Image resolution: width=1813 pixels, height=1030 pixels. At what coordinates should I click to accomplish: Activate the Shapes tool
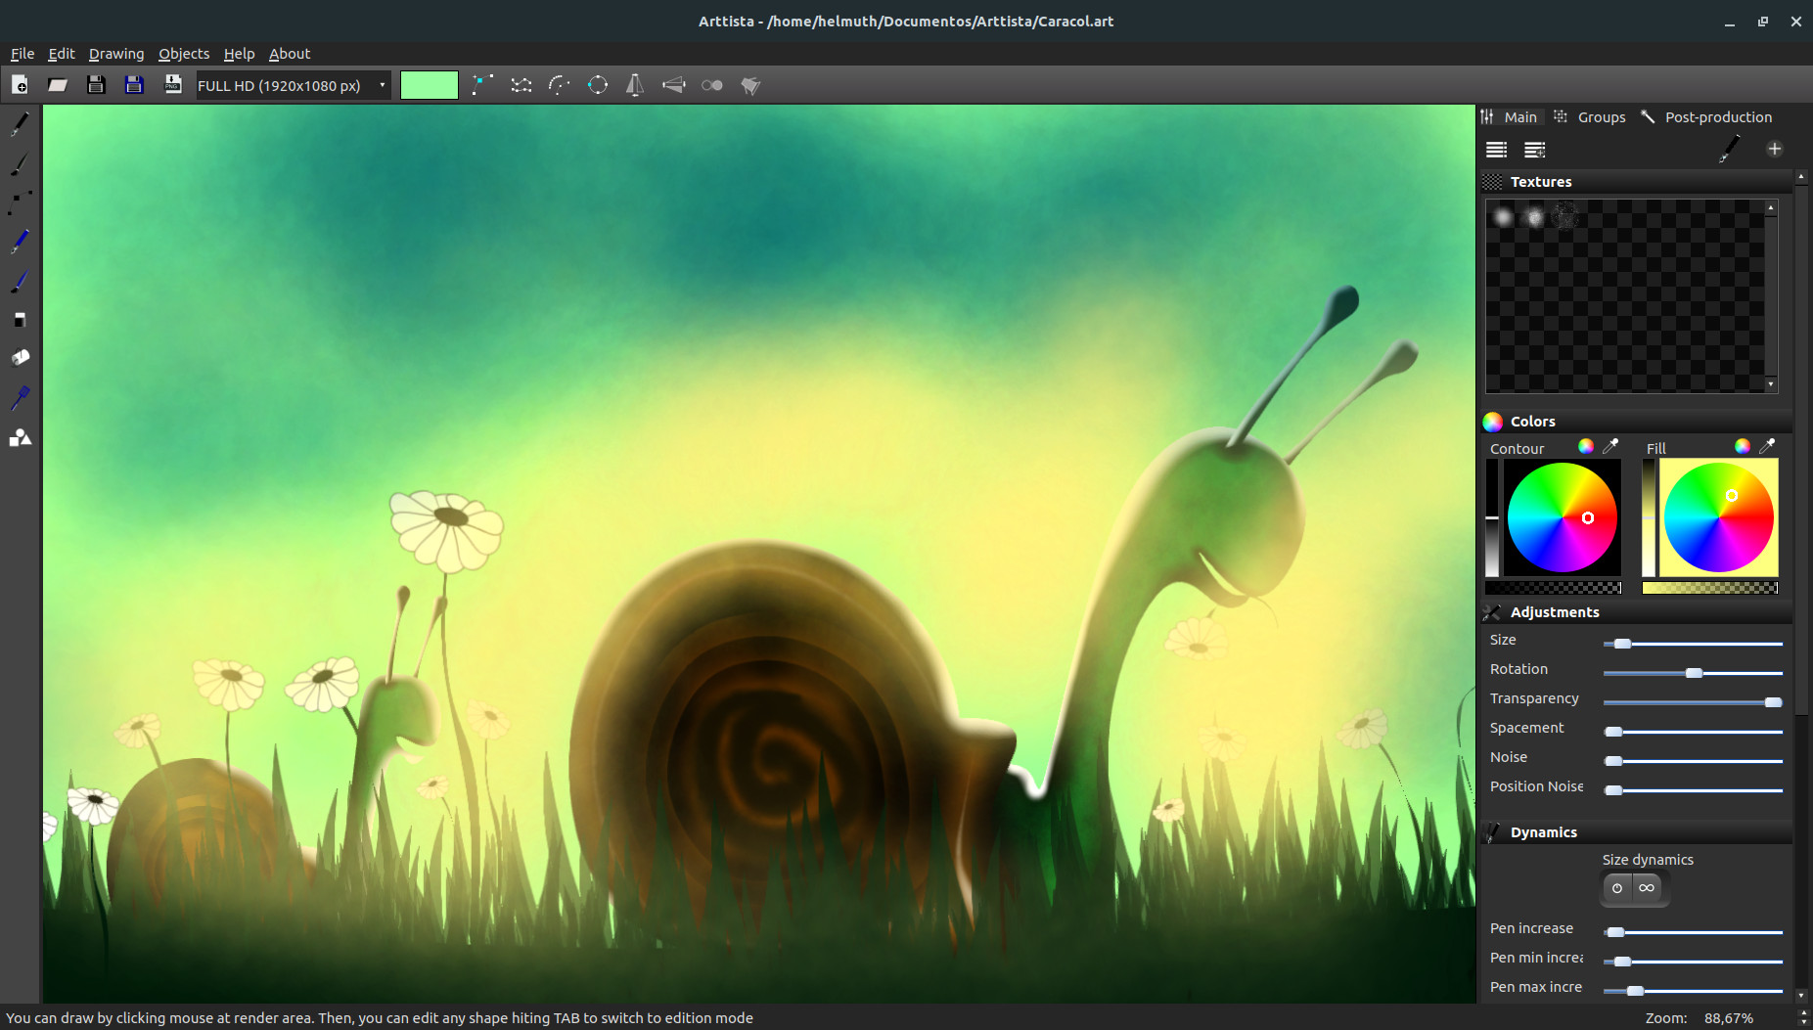(18, 437)
